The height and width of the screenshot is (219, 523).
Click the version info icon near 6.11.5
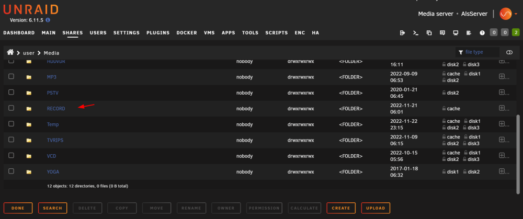click(x=48, y=20)
